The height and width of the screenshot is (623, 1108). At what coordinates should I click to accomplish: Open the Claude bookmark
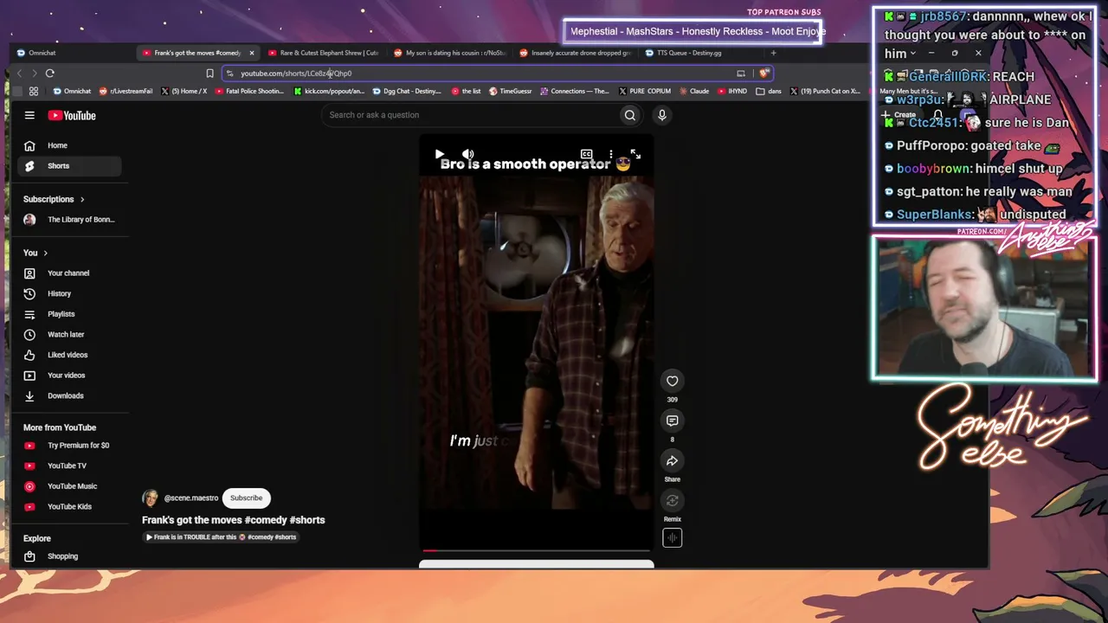(694, 91)
